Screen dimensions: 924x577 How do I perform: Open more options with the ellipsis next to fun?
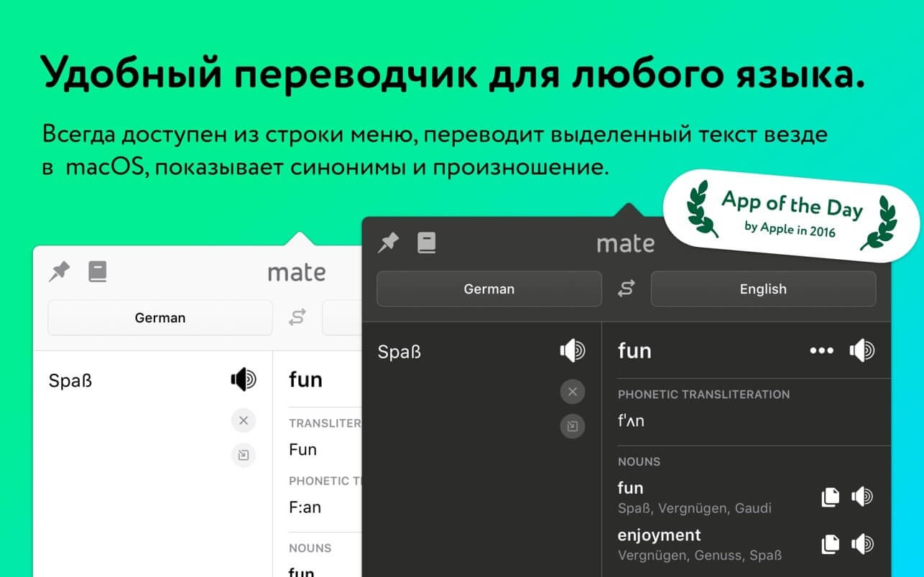pyautogui.click(x=821, y=351)
